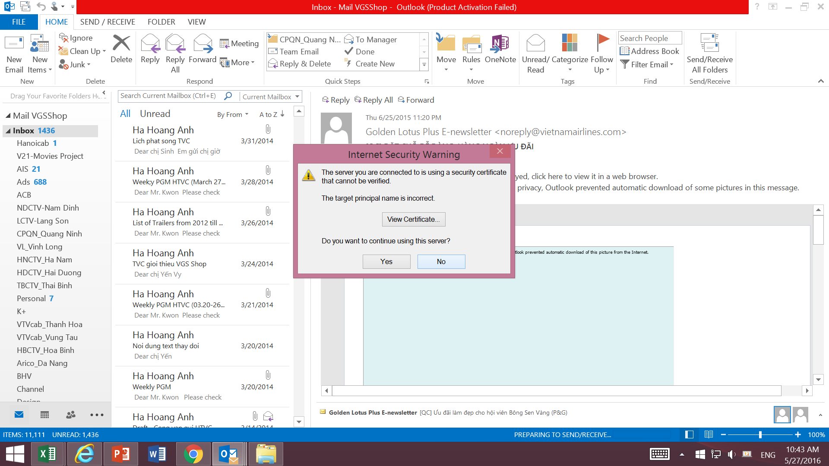Select Done quick step
Viewport: 829px width, 466px height.
pyautogui.click(x=359, y=51)
